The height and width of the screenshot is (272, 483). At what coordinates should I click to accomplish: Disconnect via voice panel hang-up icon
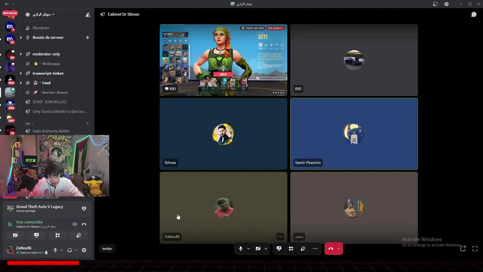pos(84,224)
